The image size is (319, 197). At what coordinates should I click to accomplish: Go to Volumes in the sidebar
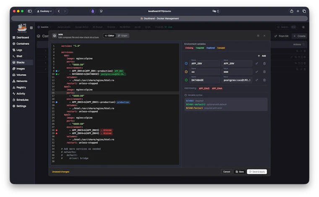pos(20,75)
